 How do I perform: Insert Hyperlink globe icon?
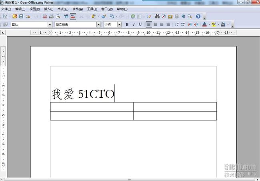click(x=133, y=16)
